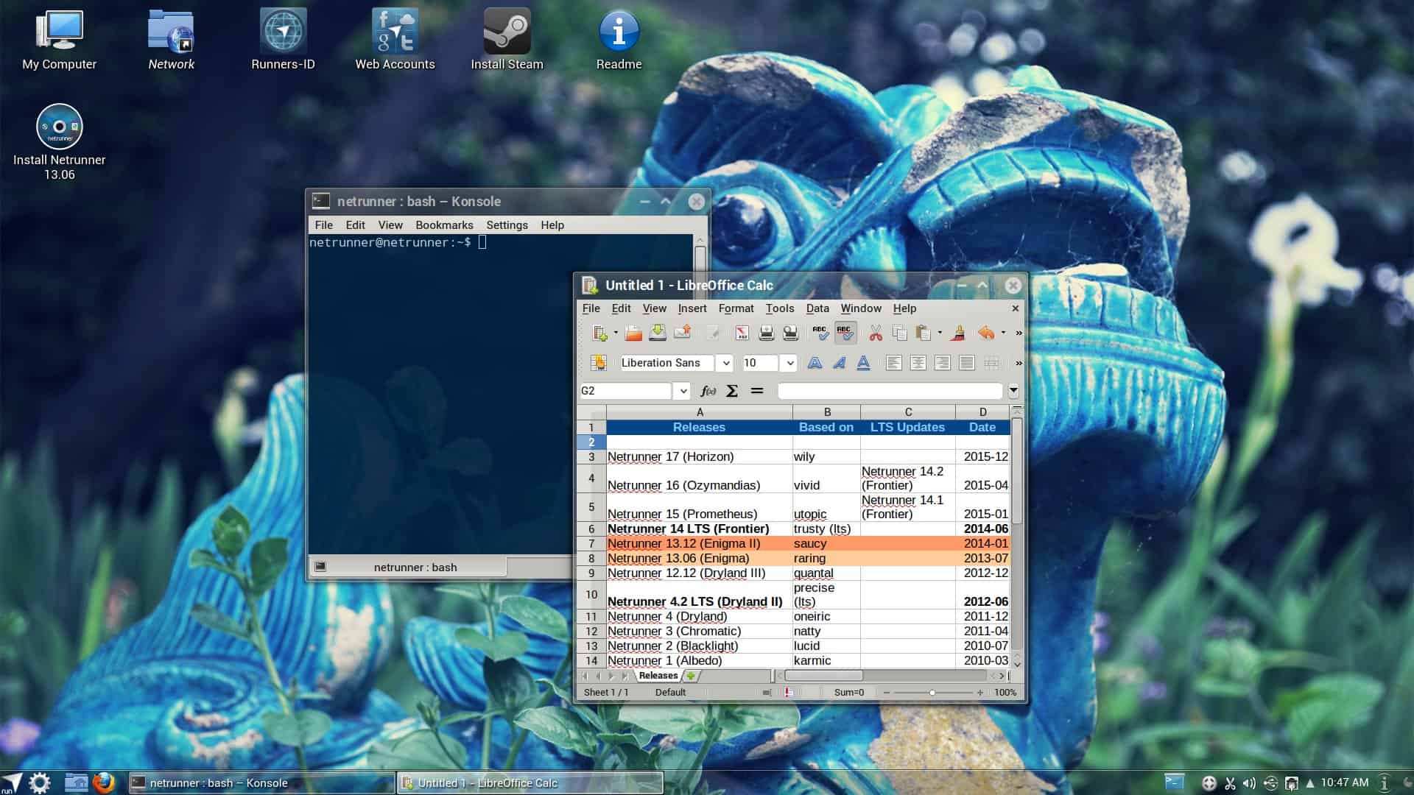The height and width of the screenshot is (795, 1414).
Task: Select the cell containing 'saucy'
Action: 826,543
